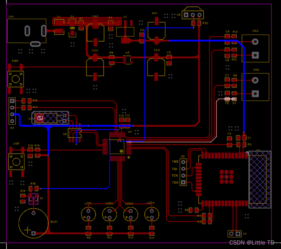Image resolution: width=281 pixels, height=249 pixels.
Task: Click the R17 label text
Action: pyautogui.click(x=35, y=107)
